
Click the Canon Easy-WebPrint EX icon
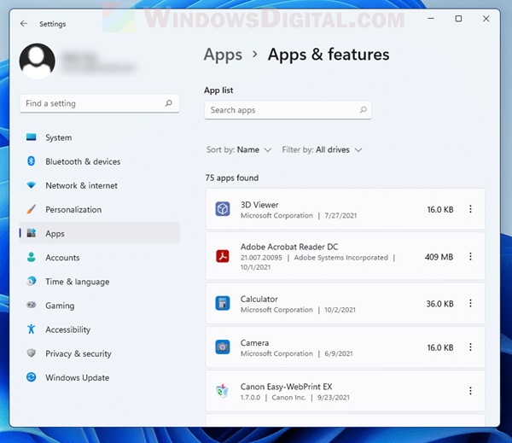click(223, 391)
